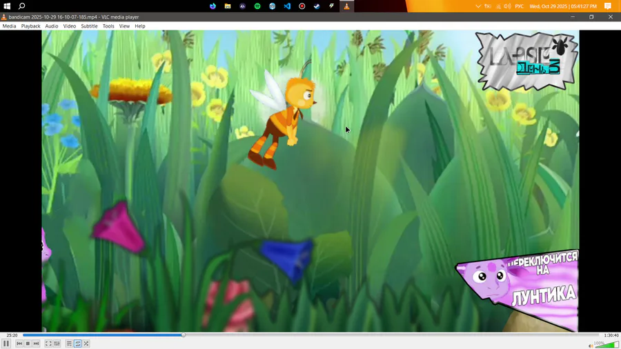Toggle fullscreen video mode
Image resolution: width=621 pixels, height=349 pixels.
(x=48, y=343)
